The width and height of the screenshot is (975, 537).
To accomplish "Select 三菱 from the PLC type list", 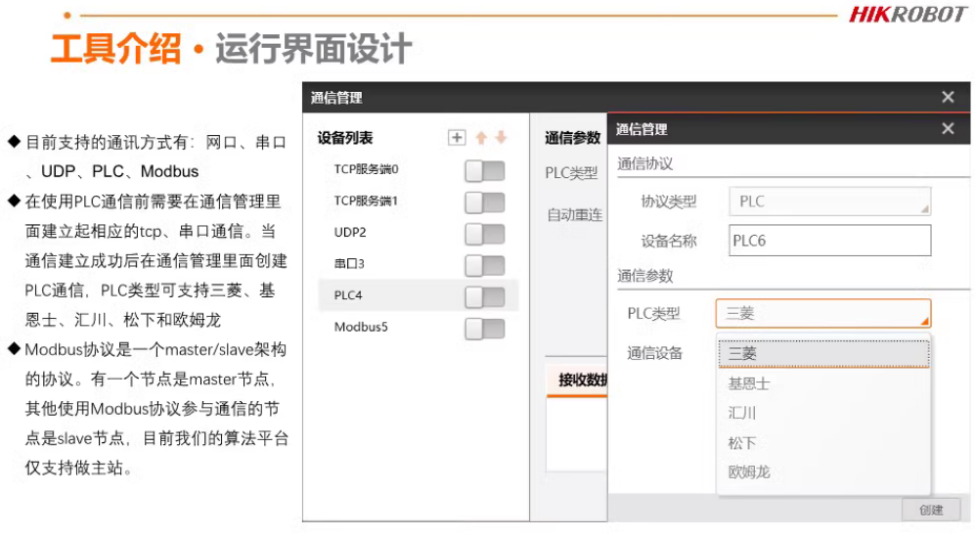I will click(x=742, y=353).
